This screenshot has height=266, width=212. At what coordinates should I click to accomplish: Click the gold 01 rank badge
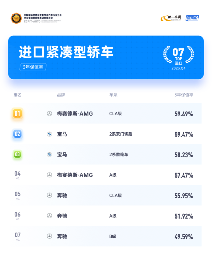pyautogui.click(x=17, y=114)
